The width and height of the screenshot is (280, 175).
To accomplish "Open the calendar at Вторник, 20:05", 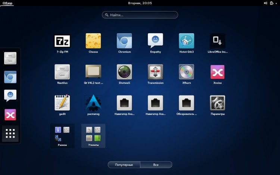I will pos(140,3).
